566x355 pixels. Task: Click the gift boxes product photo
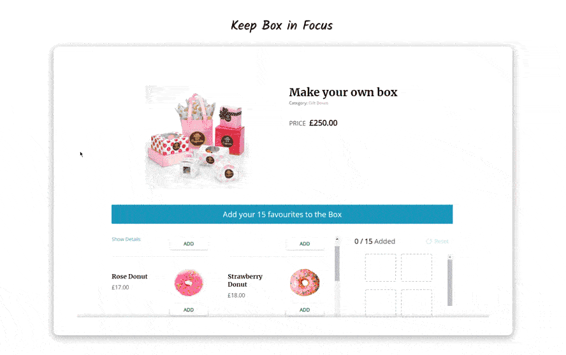click(198, 137)
